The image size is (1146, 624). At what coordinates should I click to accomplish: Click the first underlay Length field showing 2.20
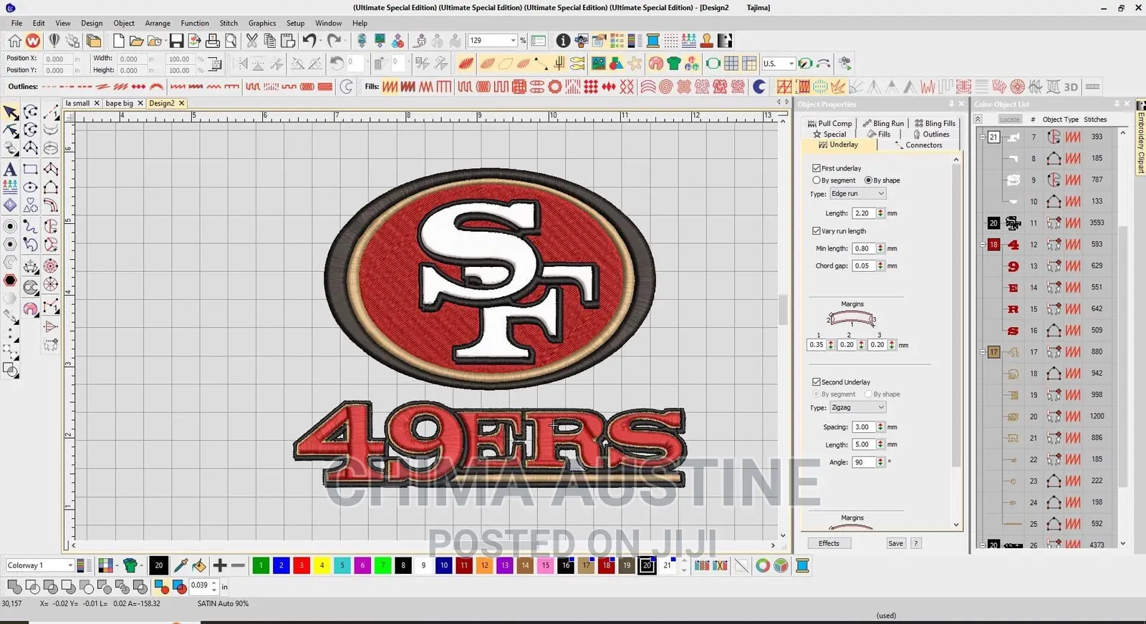[864, 213]
